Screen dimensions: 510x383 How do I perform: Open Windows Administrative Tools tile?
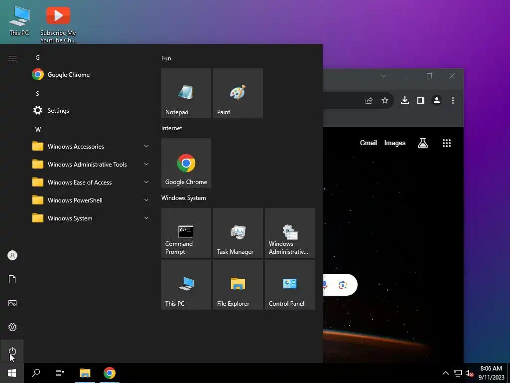pyautogui.click(x=289, y=233)
